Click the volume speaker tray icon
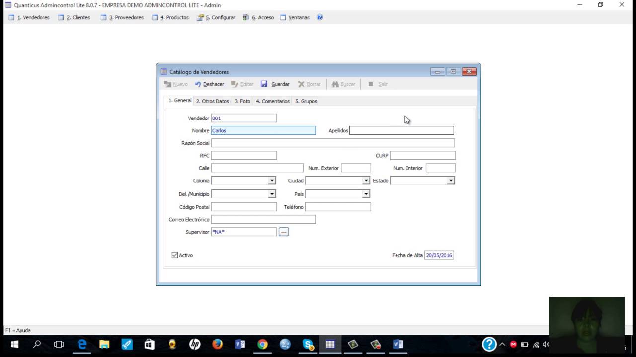This screenshot has height=357, width=636. pyautogui.click(x=546, y=344)
